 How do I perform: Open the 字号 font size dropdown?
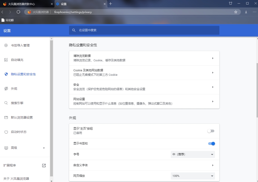coord(193,155)
